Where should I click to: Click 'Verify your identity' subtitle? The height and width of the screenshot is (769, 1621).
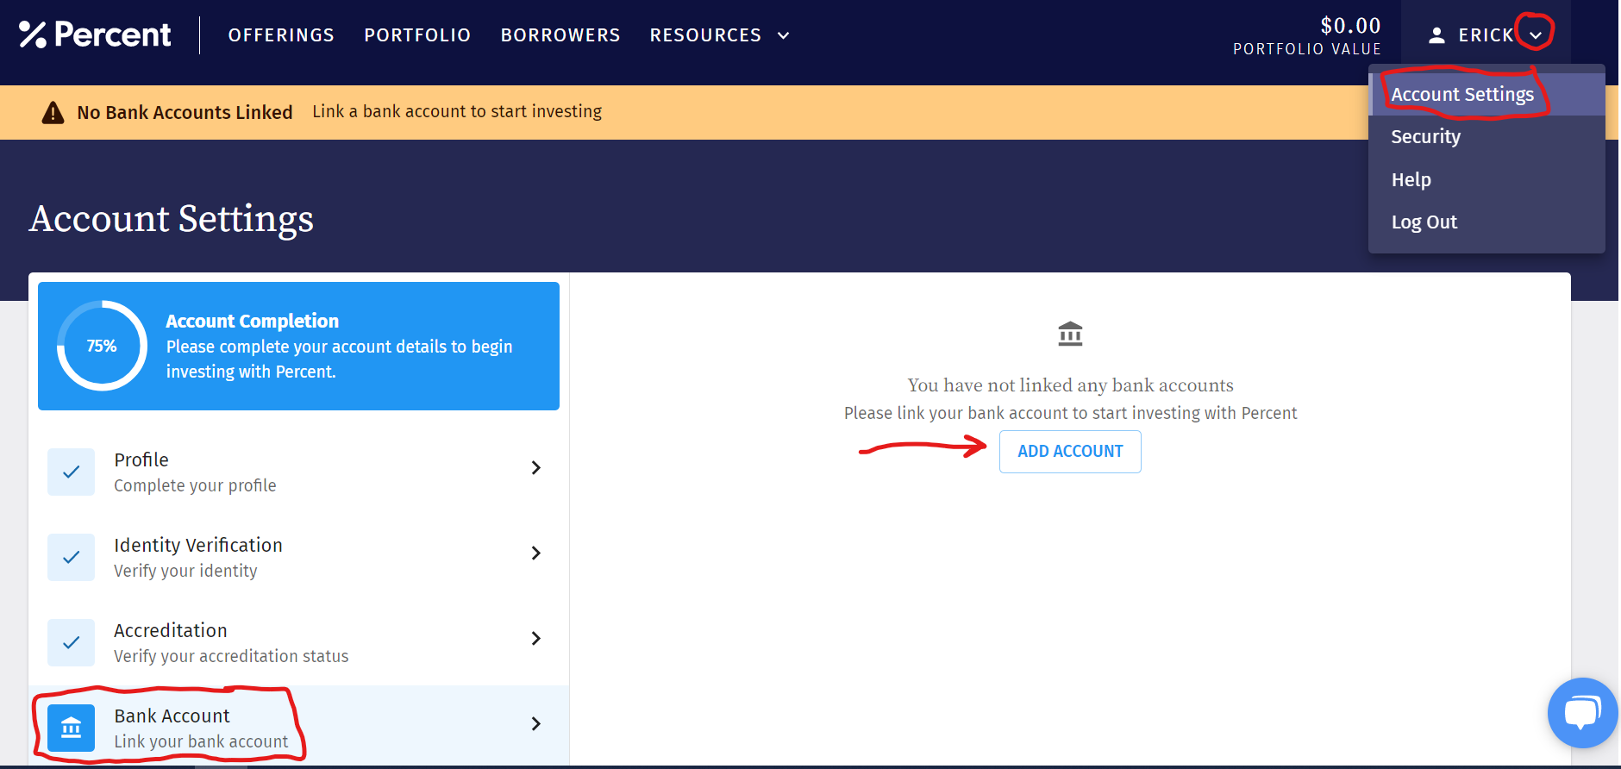click(x=185, y=571)
